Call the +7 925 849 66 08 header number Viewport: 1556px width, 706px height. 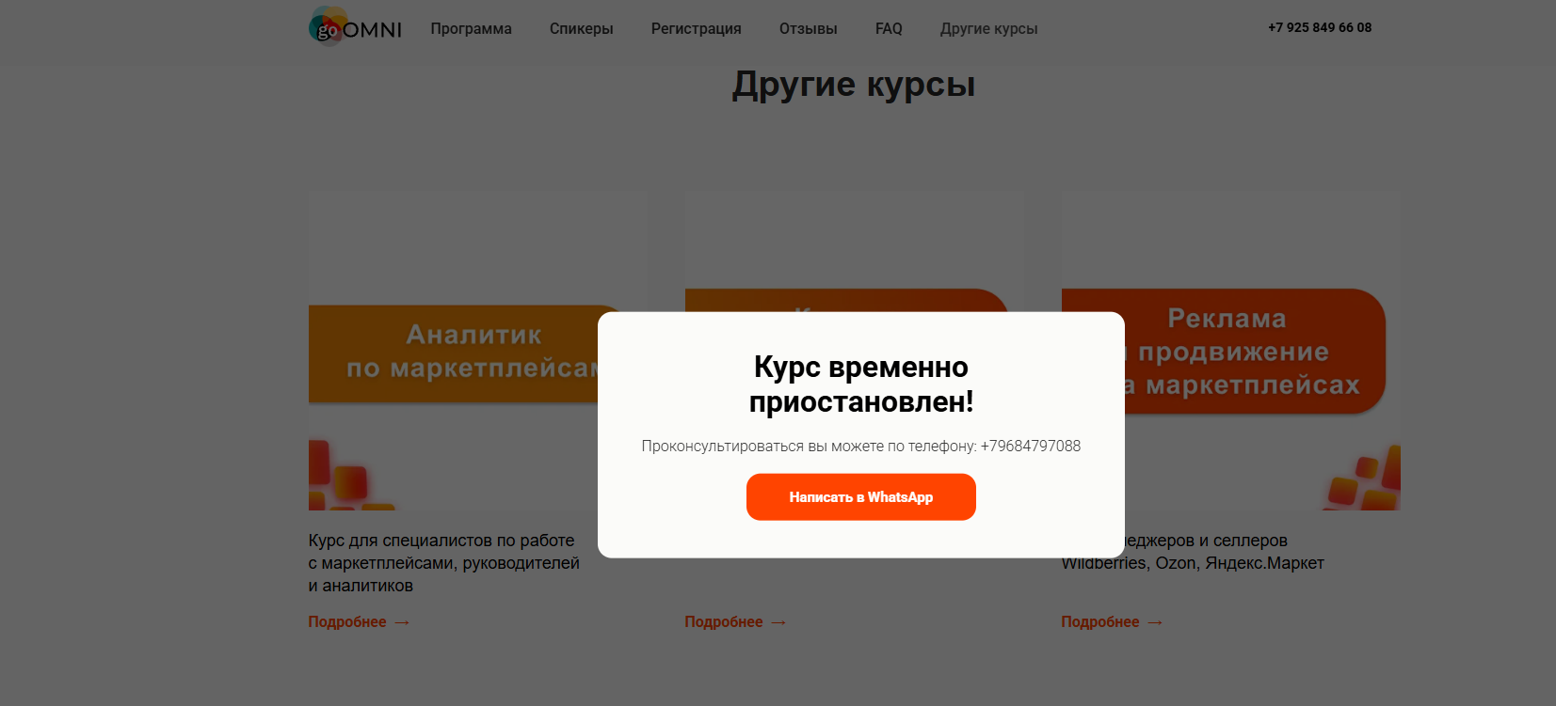click(x=1320, y=27)
